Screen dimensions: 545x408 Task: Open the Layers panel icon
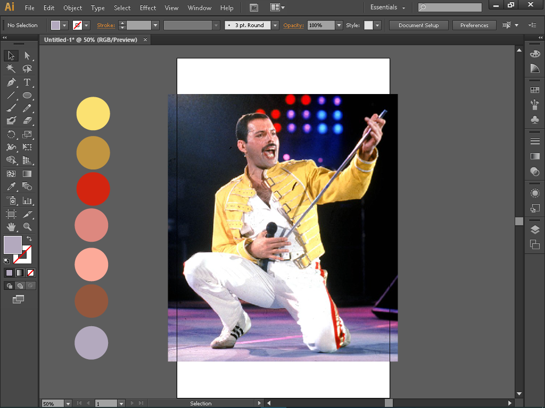pos(535,230)
